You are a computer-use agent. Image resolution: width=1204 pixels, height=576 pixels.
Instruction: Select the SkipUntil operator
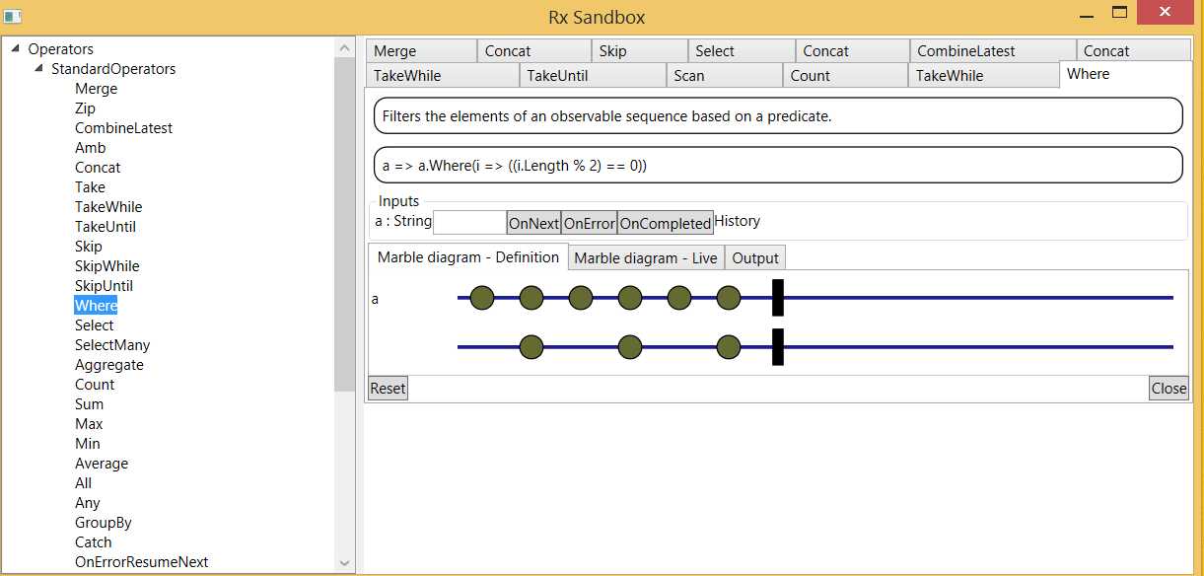pos(104,286)
